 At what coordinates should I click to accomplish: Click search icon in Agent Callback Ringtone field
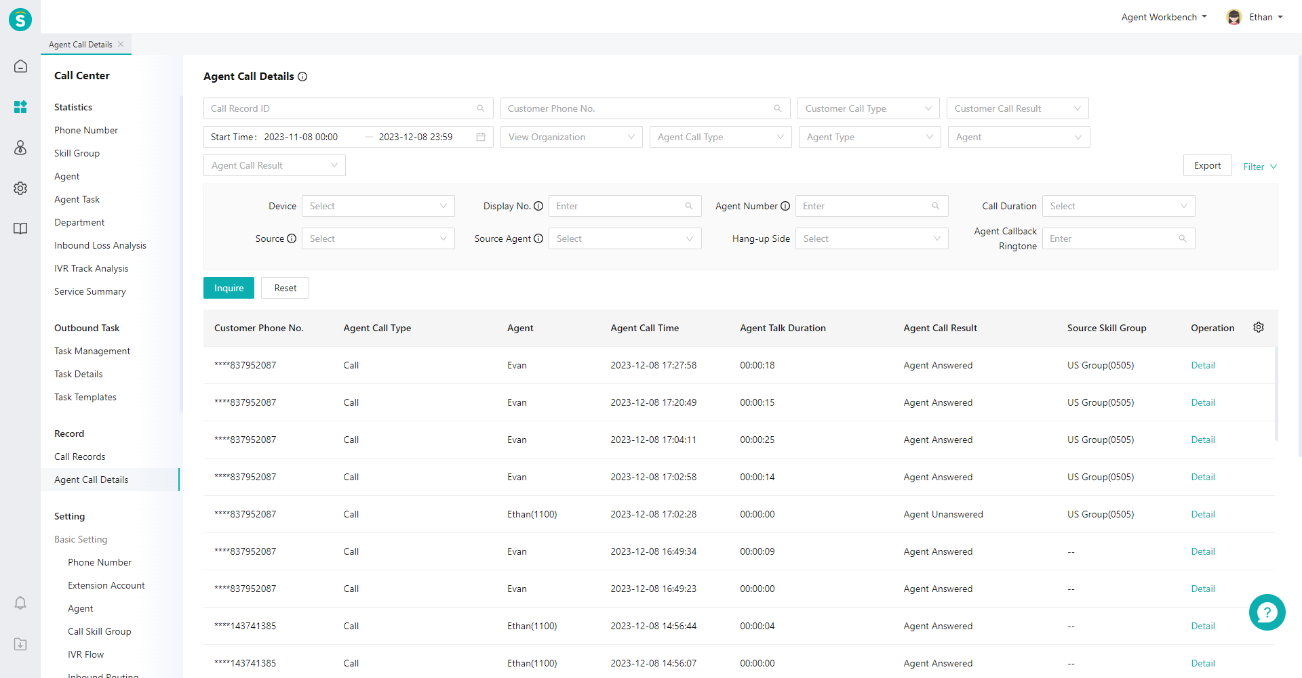tap(1183, 238)
